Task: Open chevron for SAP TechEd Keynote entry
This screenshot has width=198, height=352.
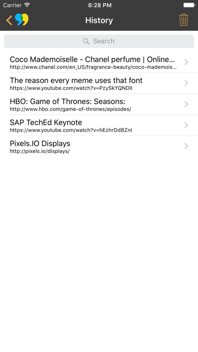Action: click(x=186, y=125)
